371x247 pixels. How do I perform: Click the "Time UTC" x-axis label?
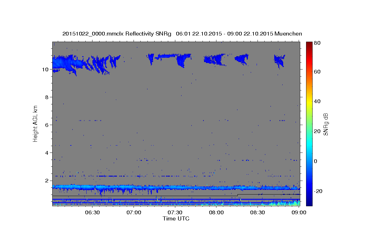176,219
